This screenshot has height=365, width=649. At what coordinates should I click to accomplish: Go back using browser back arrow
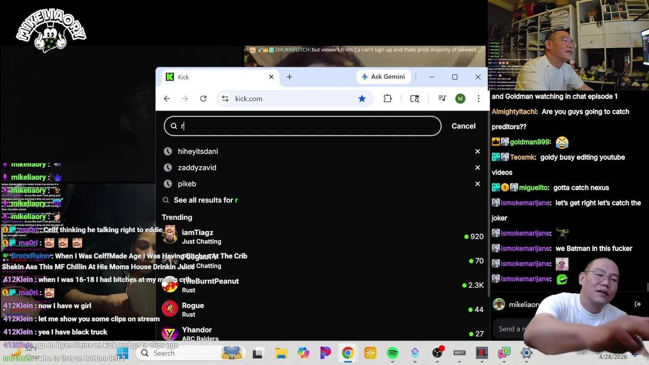pyautogui.click(x=167, y=99)
